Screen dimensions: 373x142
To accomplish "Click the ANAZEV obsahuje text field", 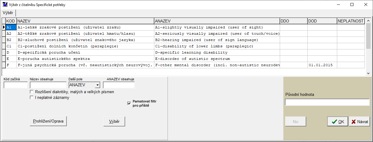I will pyautogui.click(x=119, y=85).
